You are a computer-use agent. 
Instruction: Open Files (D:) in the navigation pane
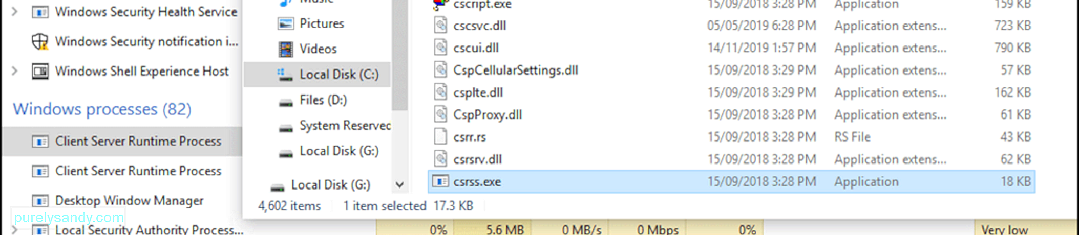(x=323, y=100)
